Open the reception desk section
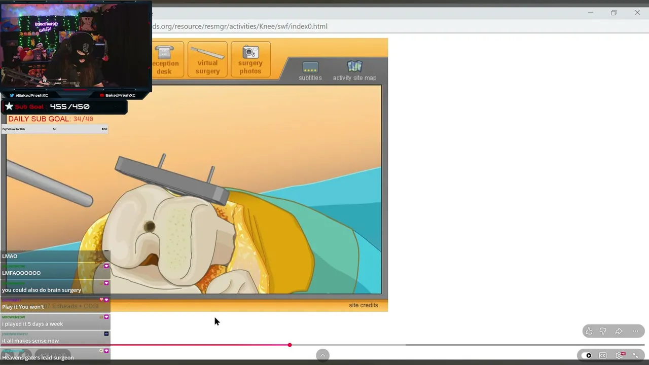This screenshot has width=649, height=365. pos(167,59)
